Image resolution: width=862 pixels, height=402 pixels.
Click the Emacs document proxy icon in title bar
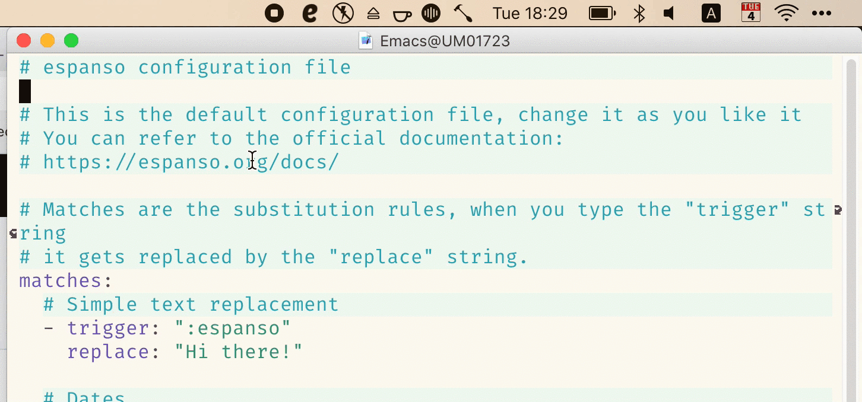366,41
